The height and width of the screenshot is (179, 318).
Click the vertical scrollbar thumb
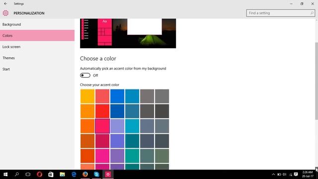click(317, 81)
